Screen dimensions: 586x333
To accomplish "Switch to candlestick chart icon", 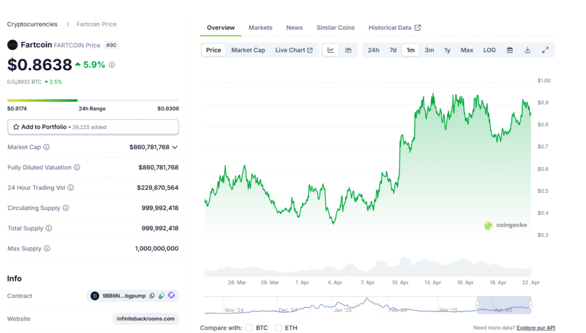I will (x=349, y=50).
